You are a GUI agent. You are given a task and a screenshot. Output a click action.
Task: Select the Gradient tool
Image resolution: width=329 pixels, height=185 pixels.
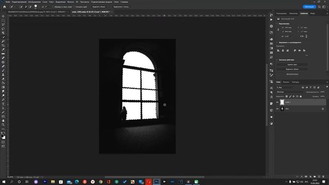point(3,87)
